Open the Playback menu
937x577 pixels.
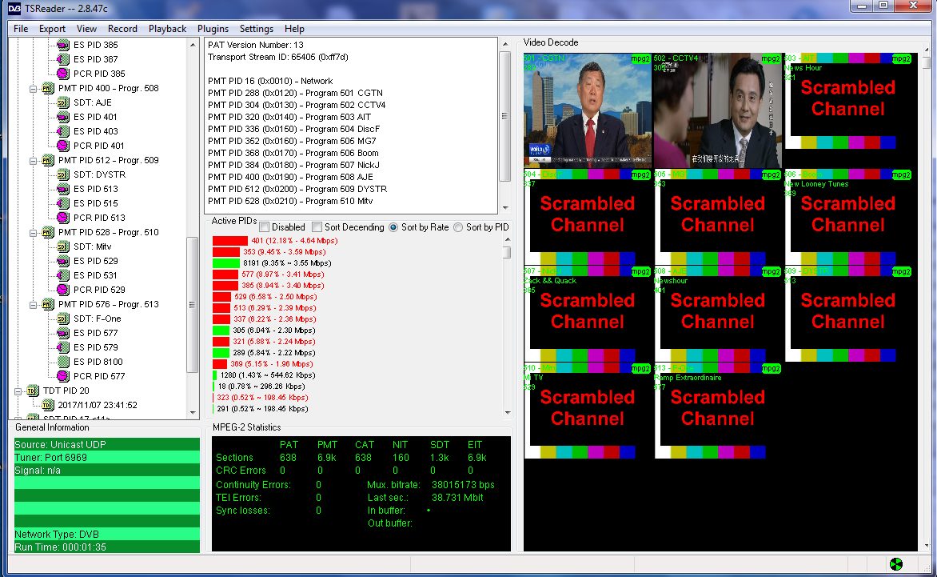[x=167, y=29]
